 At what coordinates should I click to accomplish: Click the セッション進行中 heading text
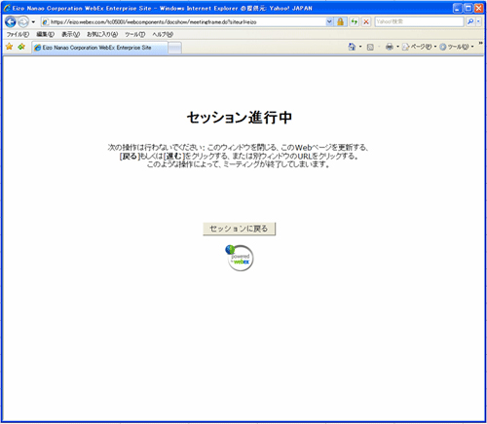(x=240, y=118)
